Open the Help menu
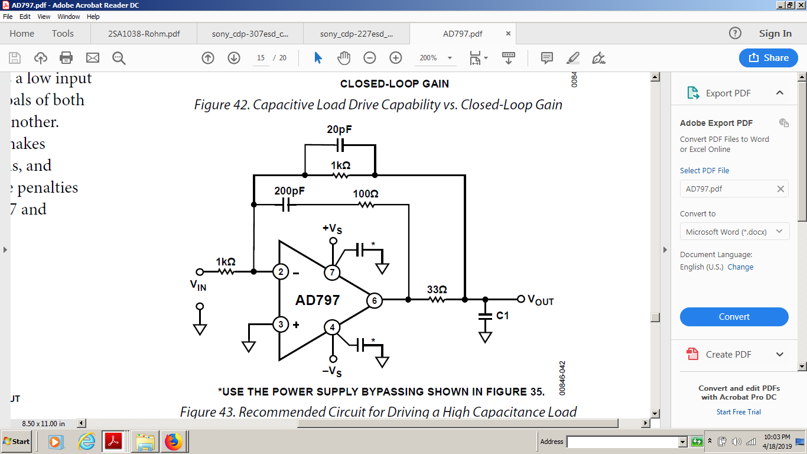 tap(93, 17)
